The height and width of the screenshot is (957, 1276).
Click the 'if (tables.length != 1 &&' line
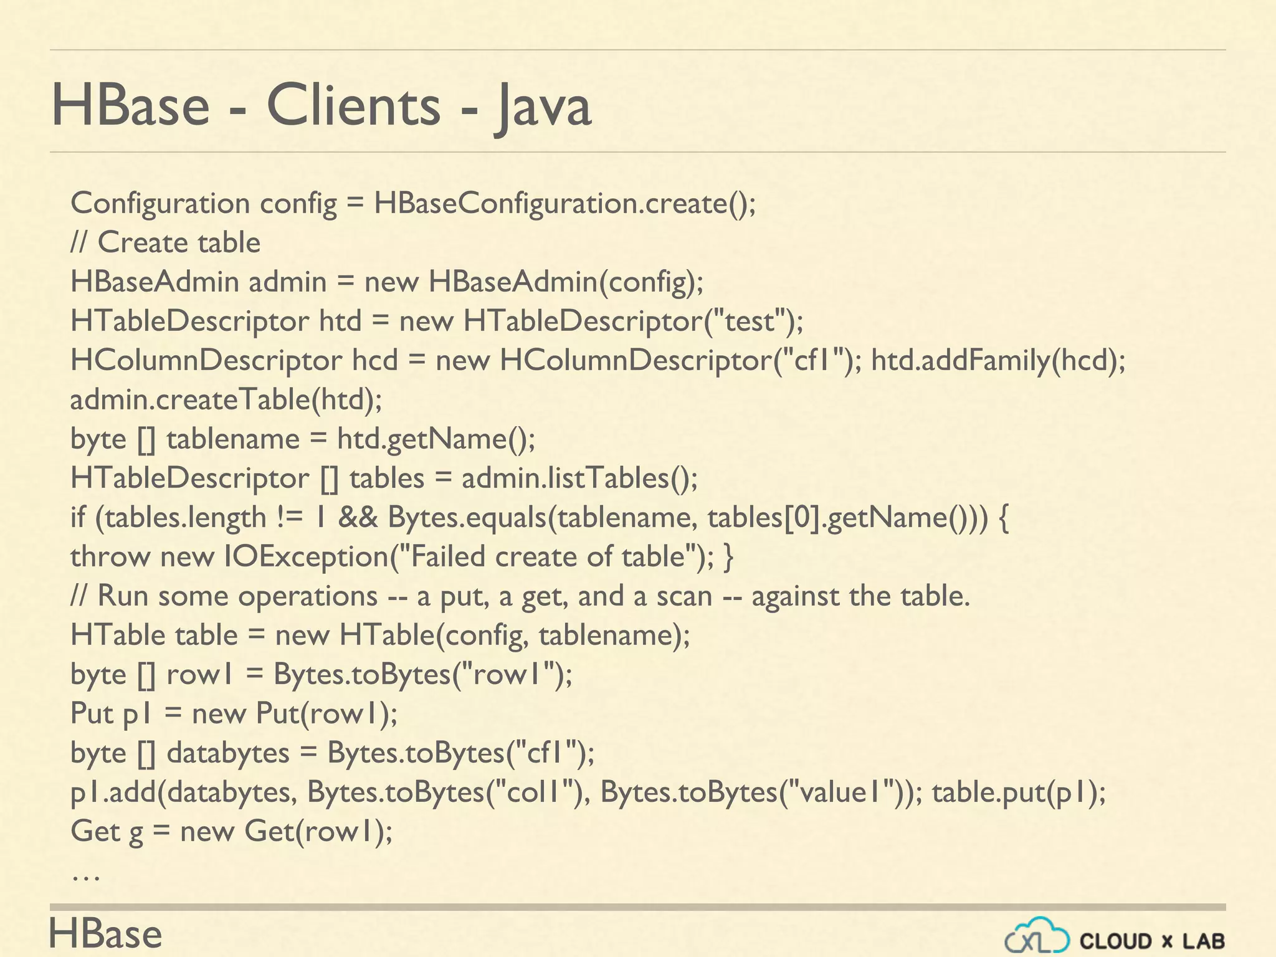540,518
